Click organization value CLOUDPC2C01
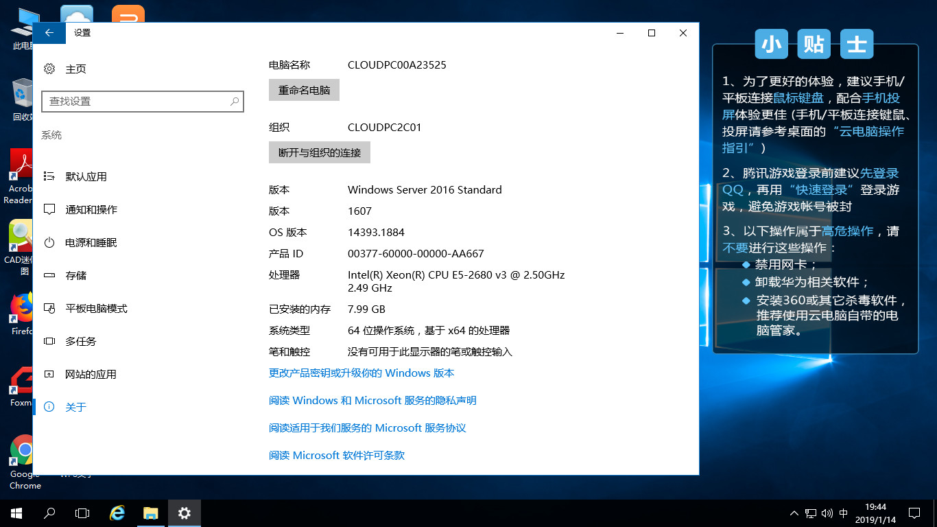Viewport: 937px width, 527px height. [385, 127]
